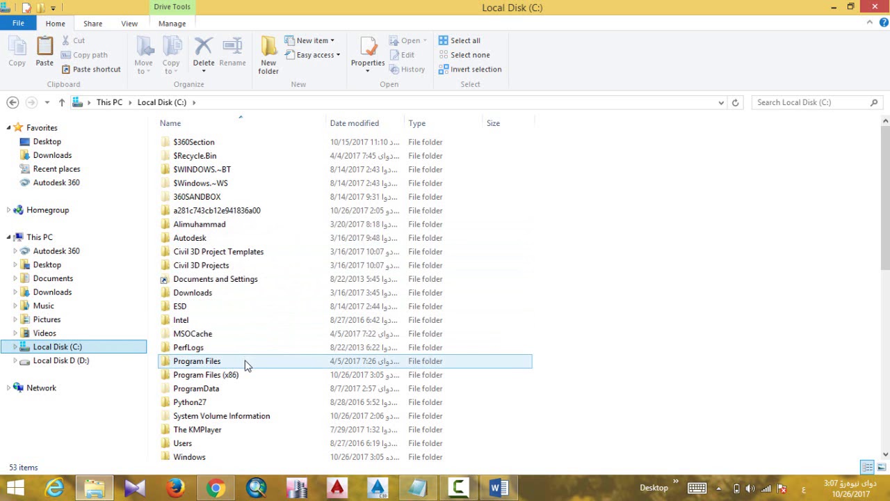Viewport: 890px width, 501px height.
Task: Sort by the Size column header
Action: click(x=493, y=123)
